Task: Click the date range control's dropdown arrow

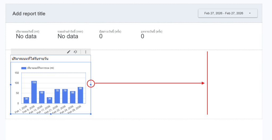Action: [x=250, y=13]
